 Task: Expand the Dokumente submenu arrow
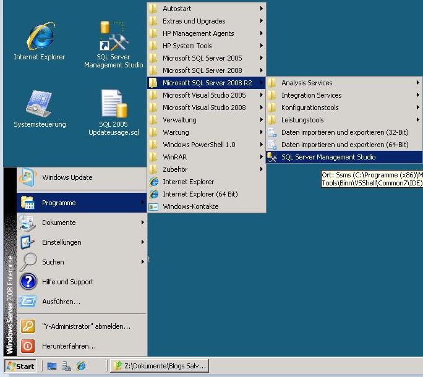tap(142, 222)
